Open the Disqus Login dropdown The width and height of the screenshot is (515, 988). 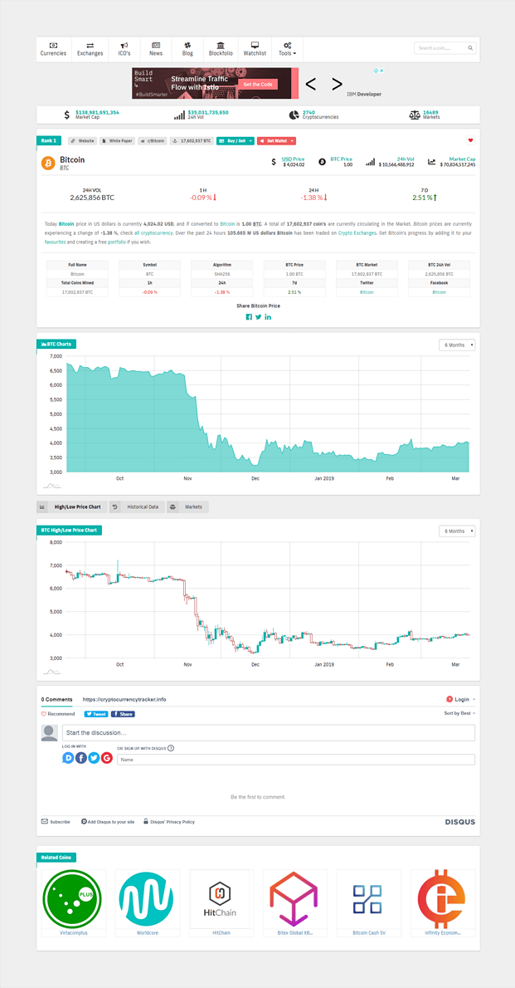(x=460, y=699)
